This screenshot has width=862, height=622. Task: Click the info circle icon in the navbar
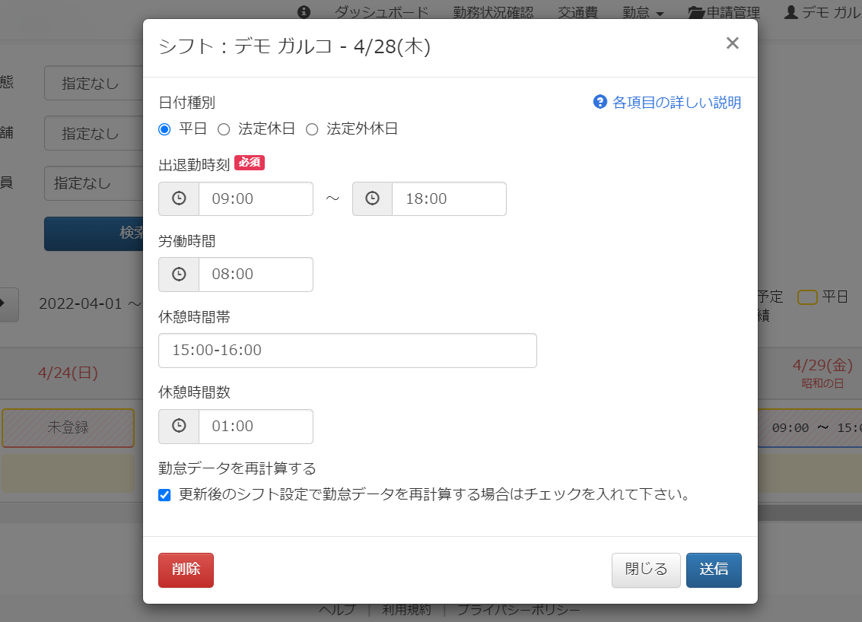[x=304, y=11]
